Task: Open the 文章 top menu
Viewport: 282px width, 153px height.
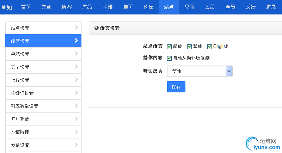Action: [x=47, y=7]
